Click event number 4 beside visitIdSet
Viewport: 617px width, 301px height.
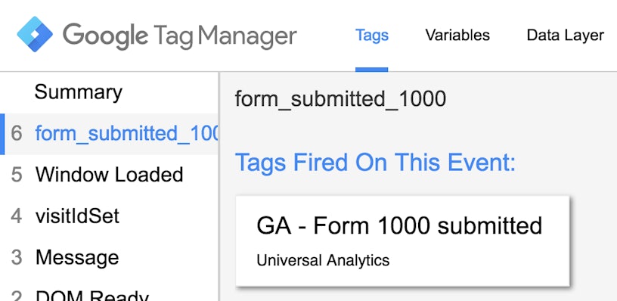tap(17, 216)
